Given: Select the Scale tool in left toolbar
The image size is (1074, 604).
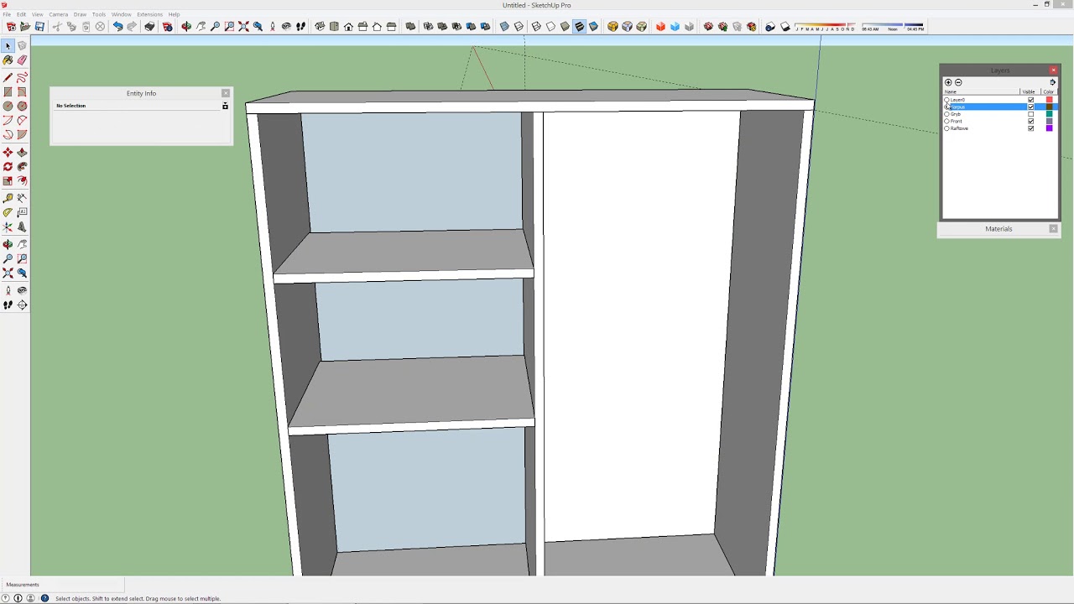Looking at the screenshot, I should pyautogui.click(x=8, y=180).
